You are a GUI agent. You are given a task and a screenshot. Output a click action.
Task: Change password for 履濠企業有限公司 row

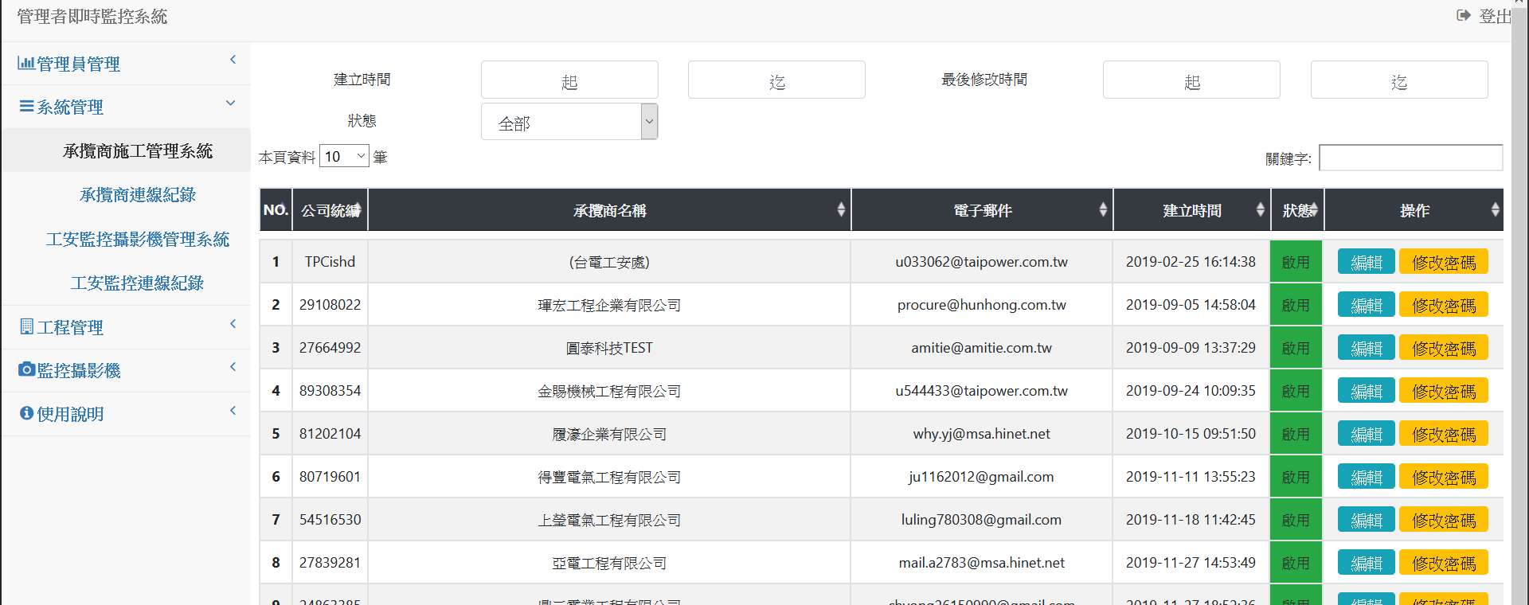(1444, 434)
